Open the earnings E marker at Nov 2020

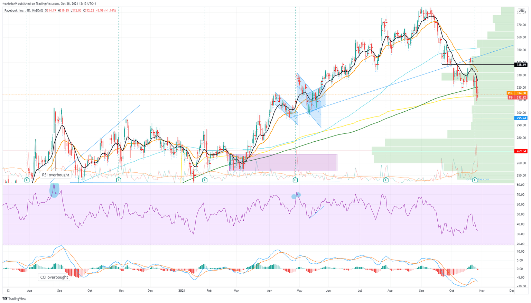tap(119, 180)
